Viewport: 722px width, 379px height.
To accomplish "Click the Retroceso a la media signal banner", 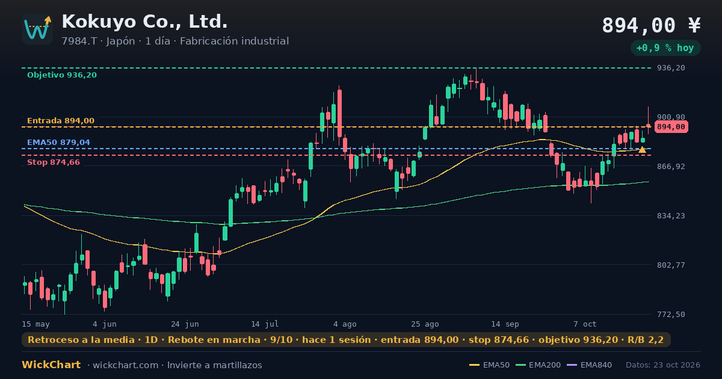I will [346, 340].
